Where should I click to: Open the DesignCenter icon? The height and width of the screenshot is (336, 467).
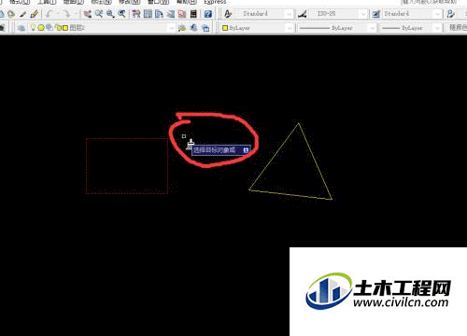(x=148, y=14)
